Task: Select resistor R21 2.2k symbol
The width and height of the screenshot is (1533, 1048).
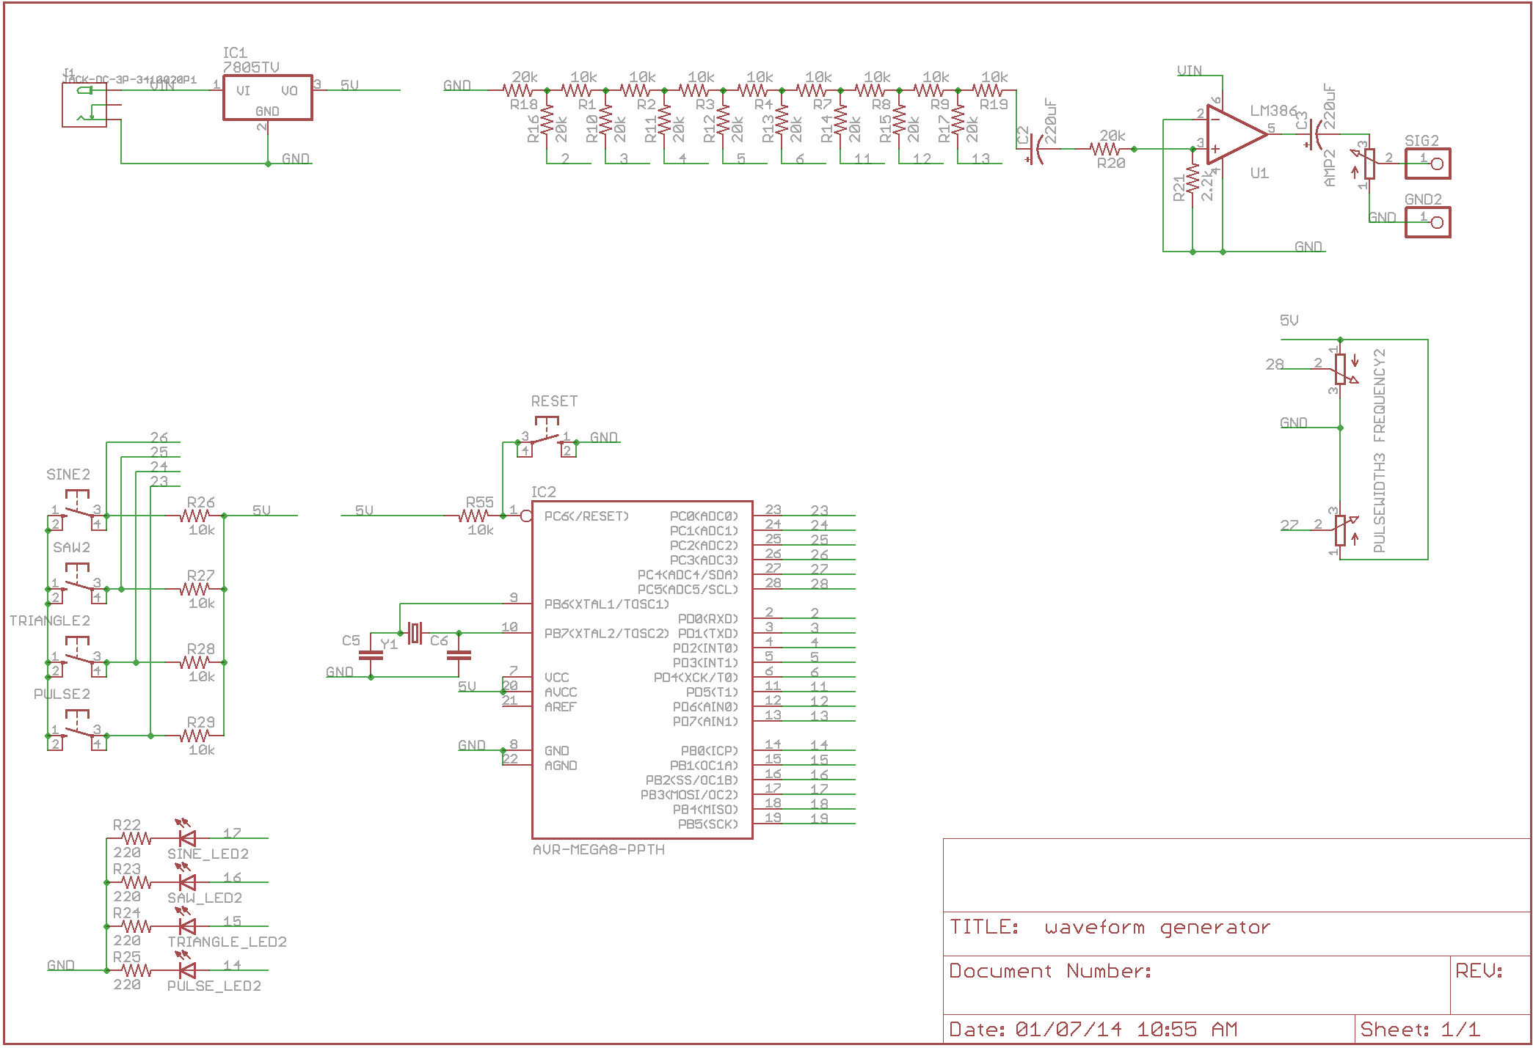Action: (1192, 180)
